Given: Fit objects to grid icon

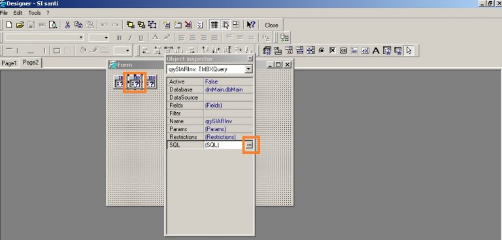Looking at the screenshot, I should [x=236, y=25].
